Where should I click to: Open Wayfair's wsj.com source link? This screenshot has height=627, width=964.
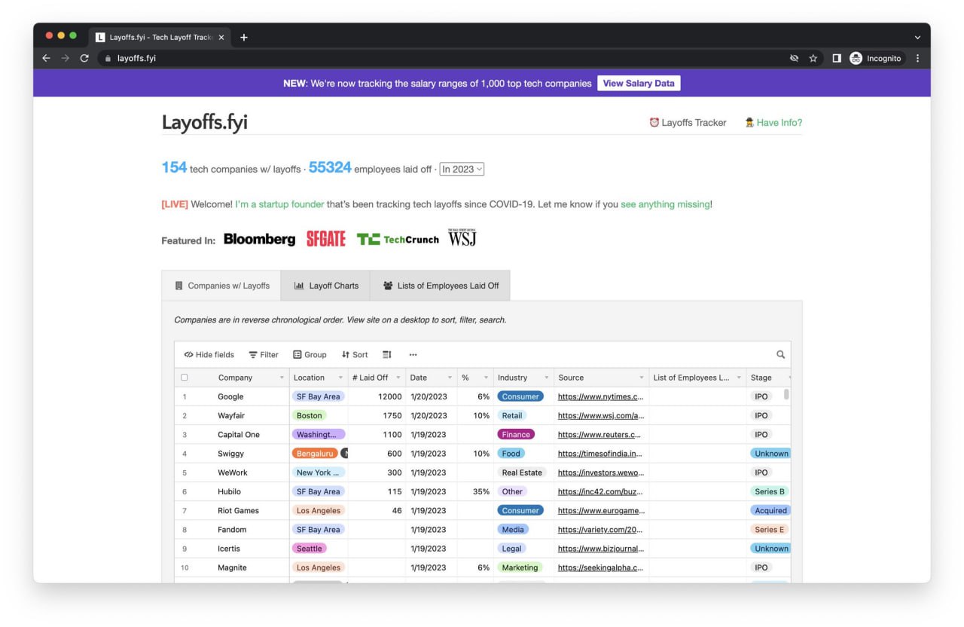click(x=600, y=416)
